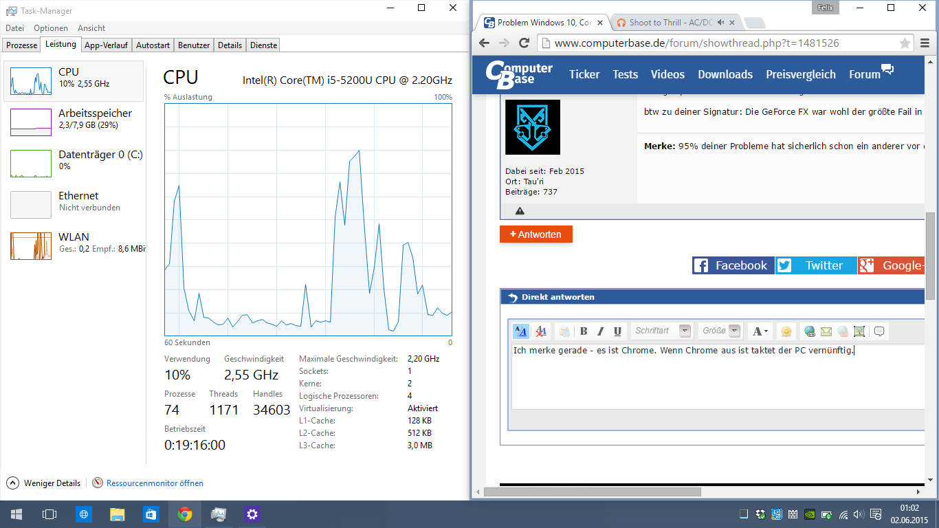Open Task View on the taskbar
The height and width of the screenshot is (528, 939).
coord(49,514)
